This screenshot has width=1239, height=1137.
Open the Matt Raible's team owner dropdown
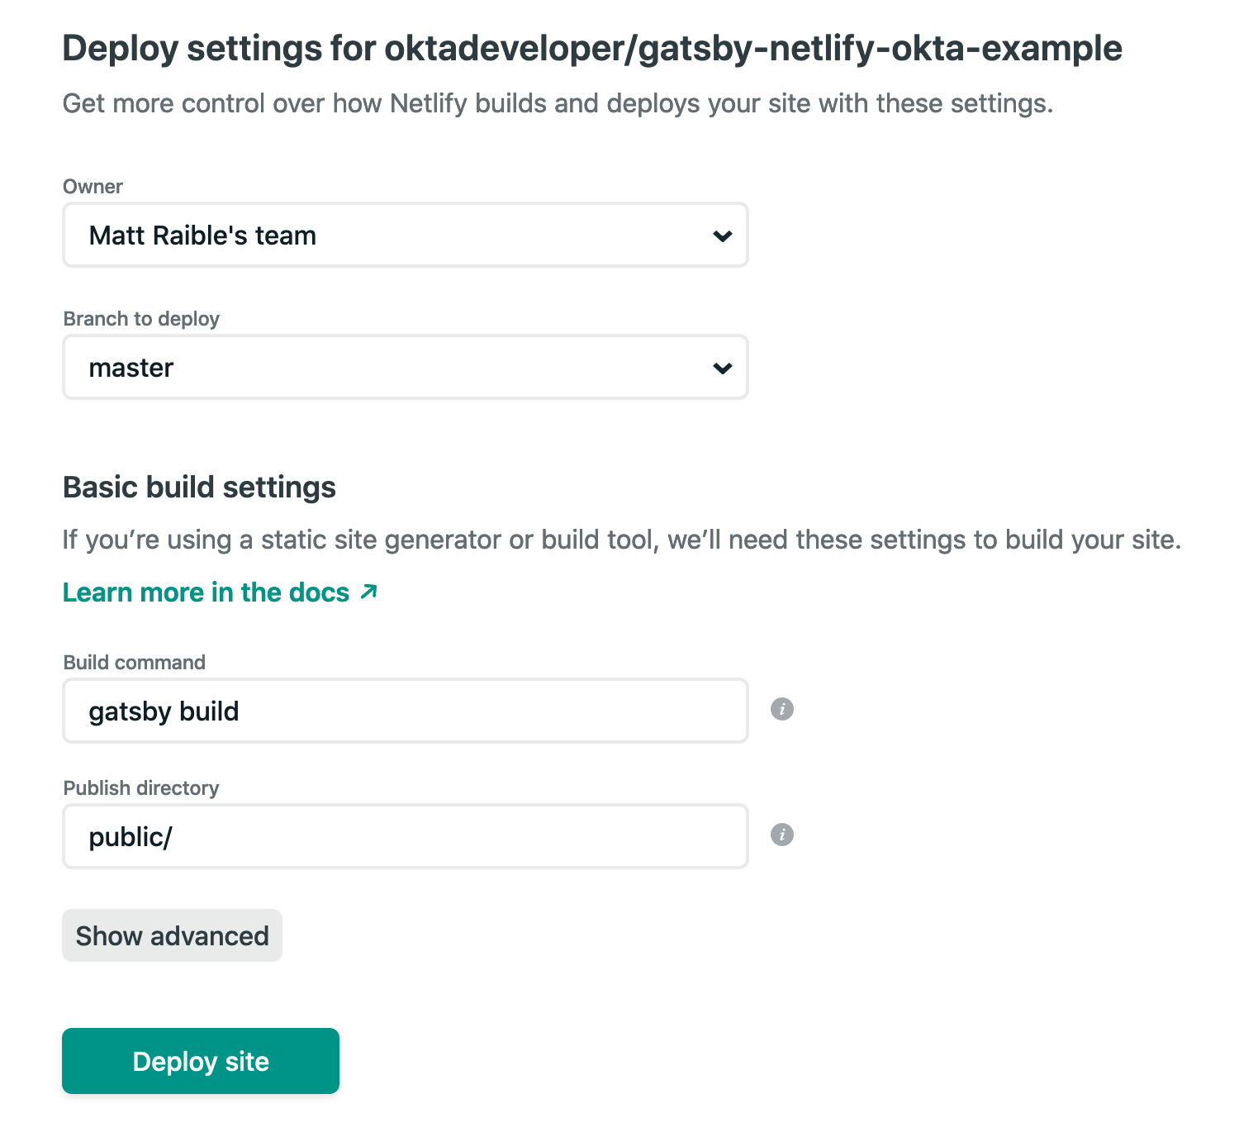pyautogui.click(x=405, y=235)
